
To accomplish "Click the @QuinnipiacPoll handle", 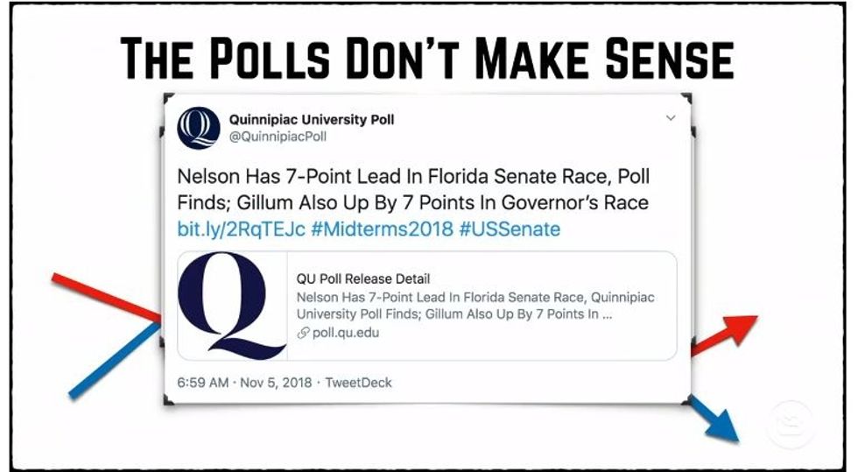I will 278,137.
